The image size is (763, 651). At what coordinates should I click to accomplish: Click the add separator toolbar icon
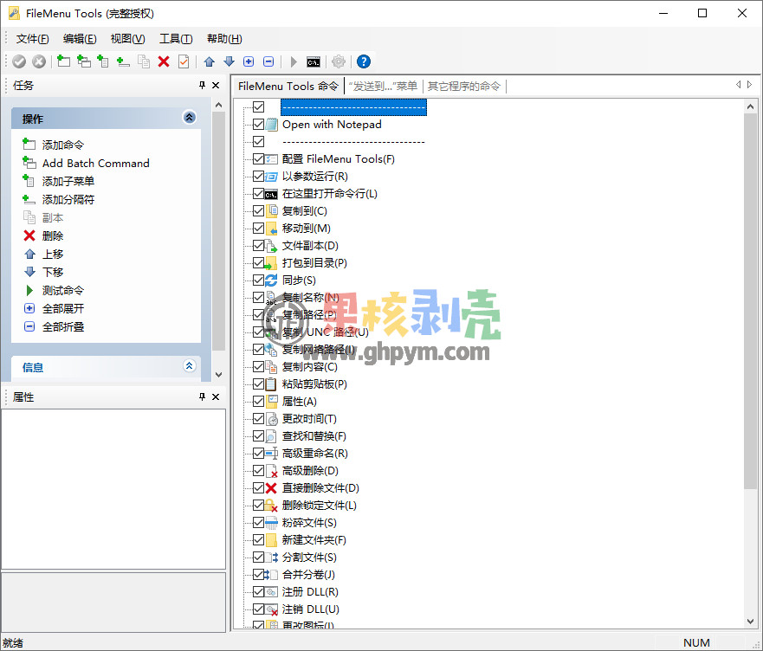[123, 61]
